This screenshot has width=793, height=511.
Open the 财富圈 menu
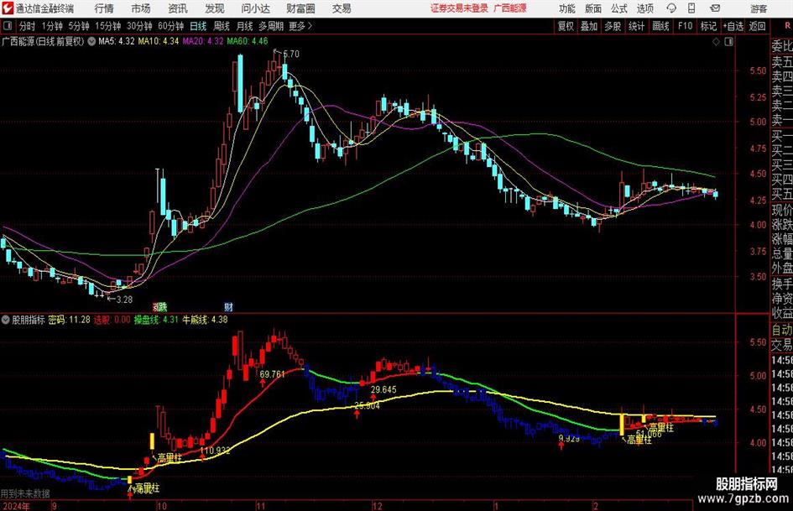pos(300,8)
